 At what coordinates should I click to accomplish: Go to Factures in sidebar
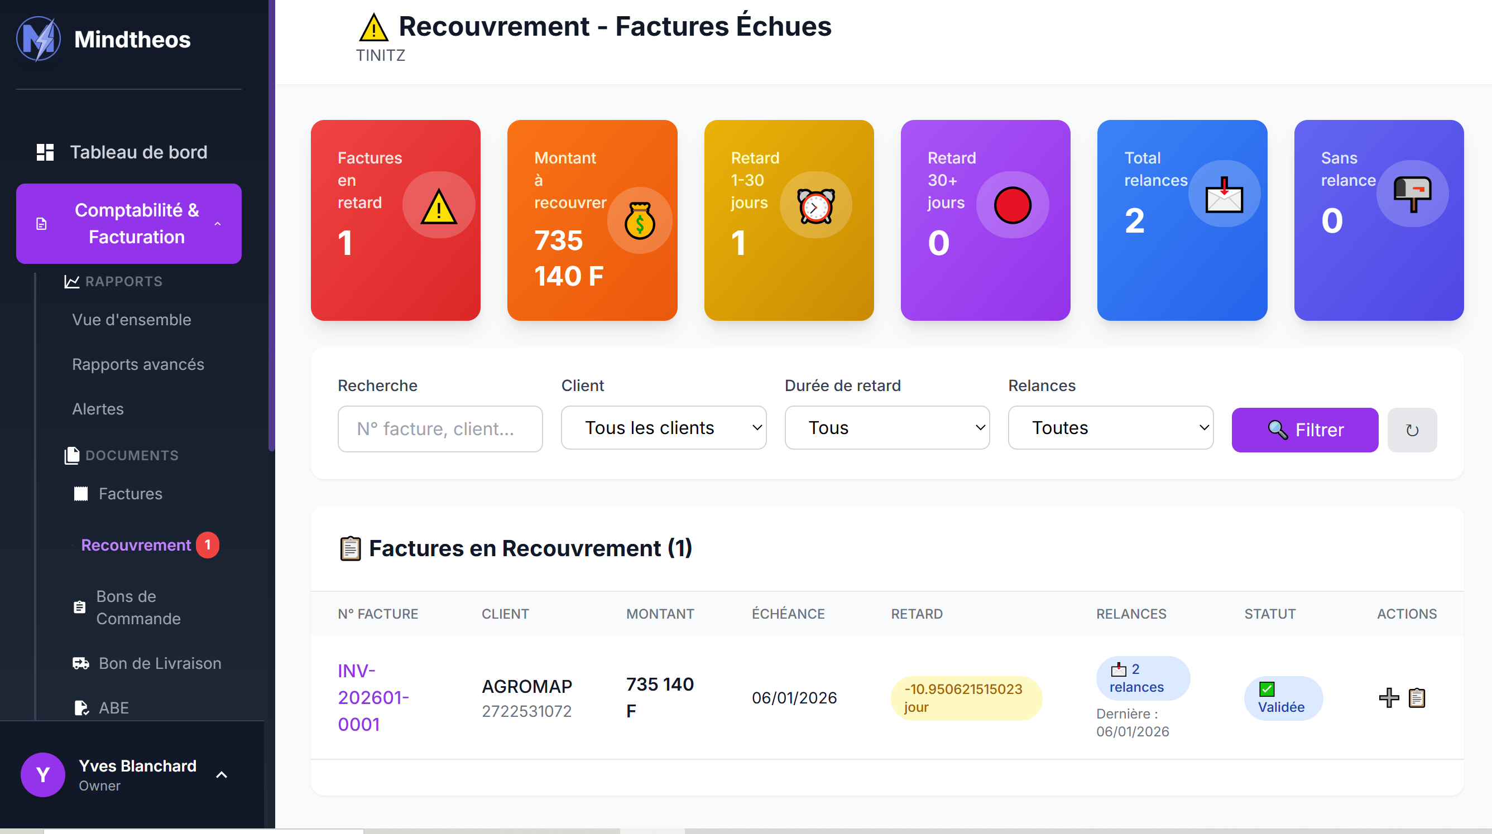tap(130, 494)
